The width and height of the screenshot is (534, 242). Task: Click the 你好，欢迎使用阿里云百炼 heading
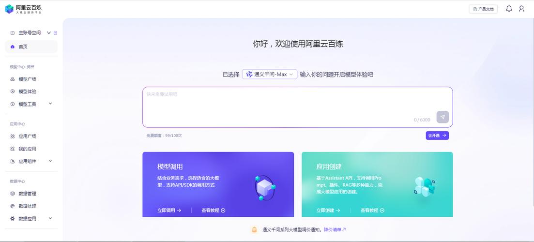coord(298,44)
